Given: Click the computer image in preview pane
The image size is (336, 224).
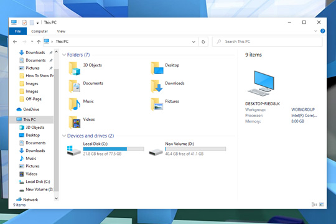Looking at the screenshot, I should (x=261, y=83).
